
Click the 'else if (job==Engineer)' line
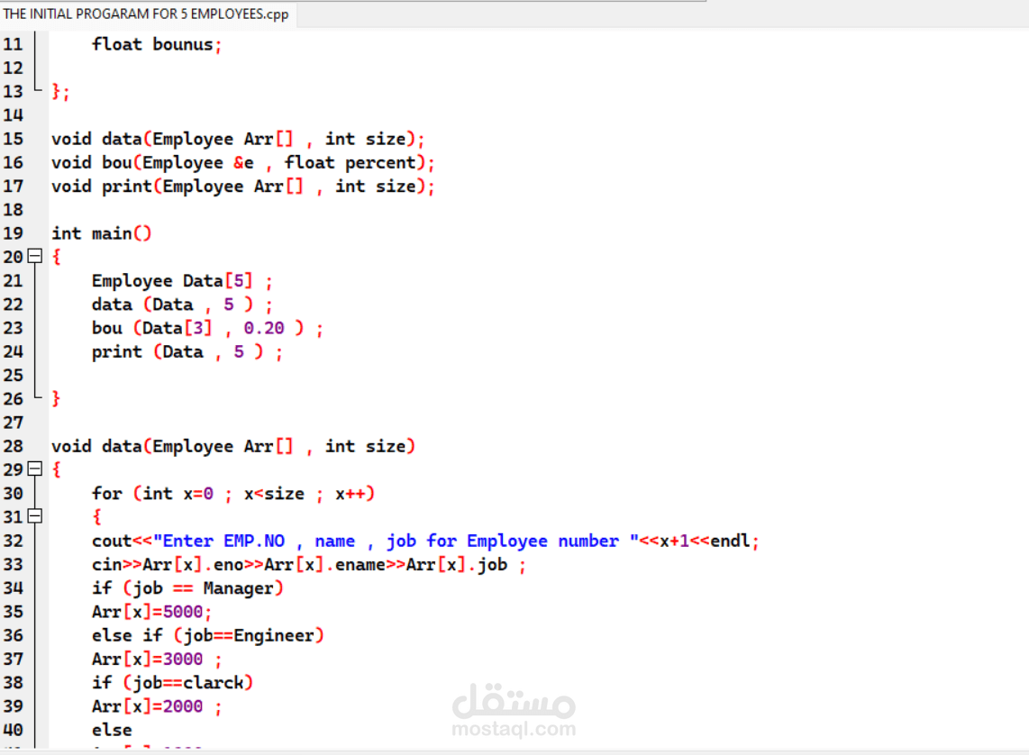(x=208, y=635)
